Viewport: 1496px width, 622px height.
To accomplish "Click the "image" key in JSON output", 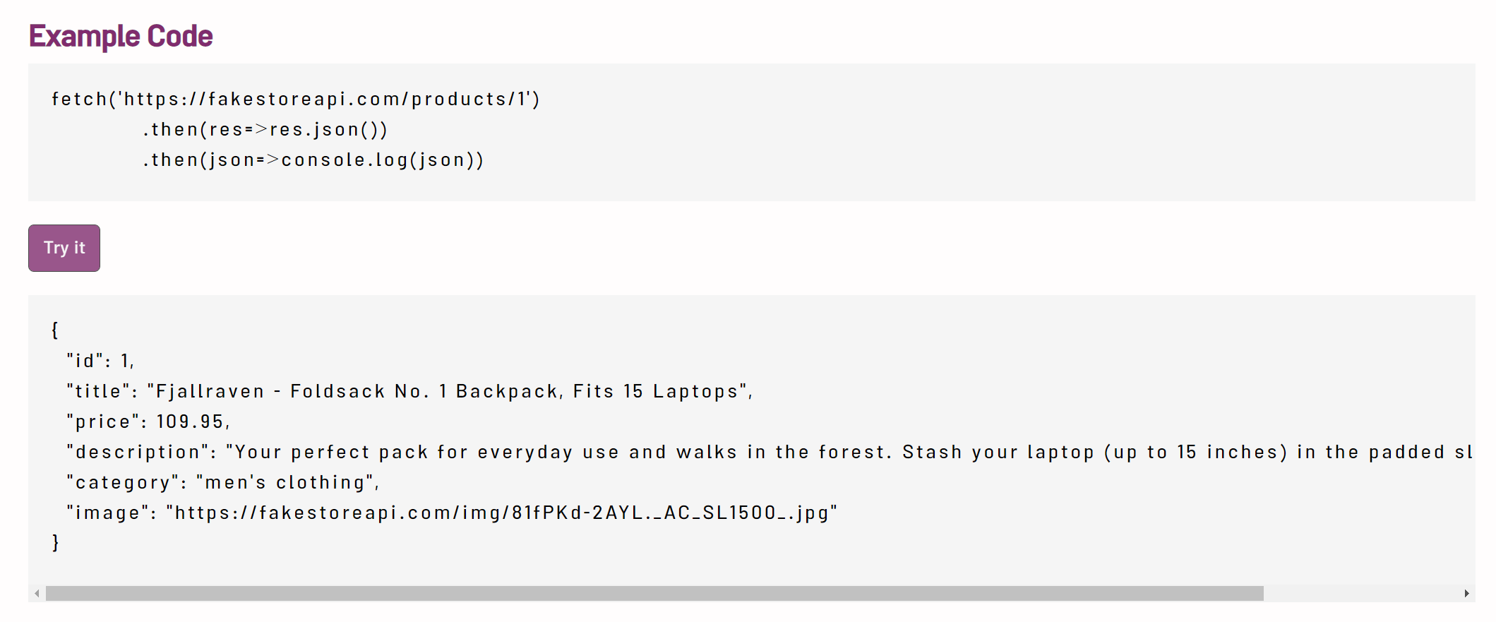I will click(x=107, y=513).
